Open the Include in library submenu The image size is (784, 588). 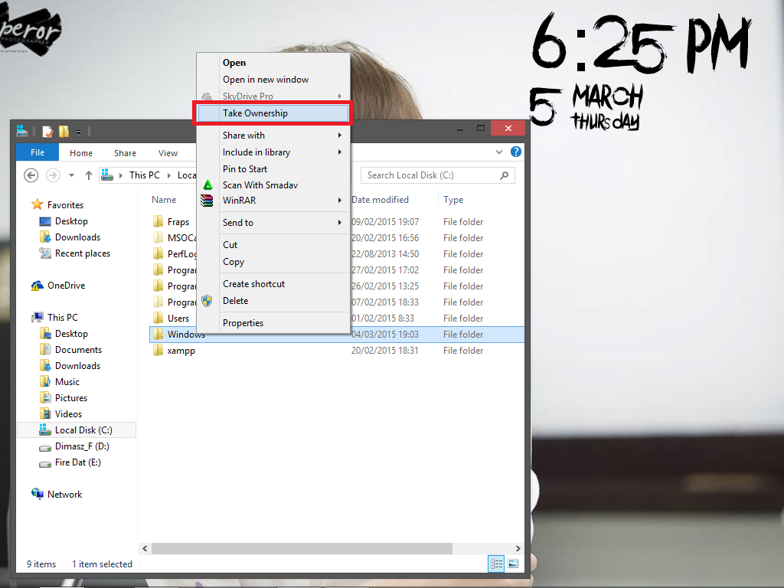(x=273, y=152)
